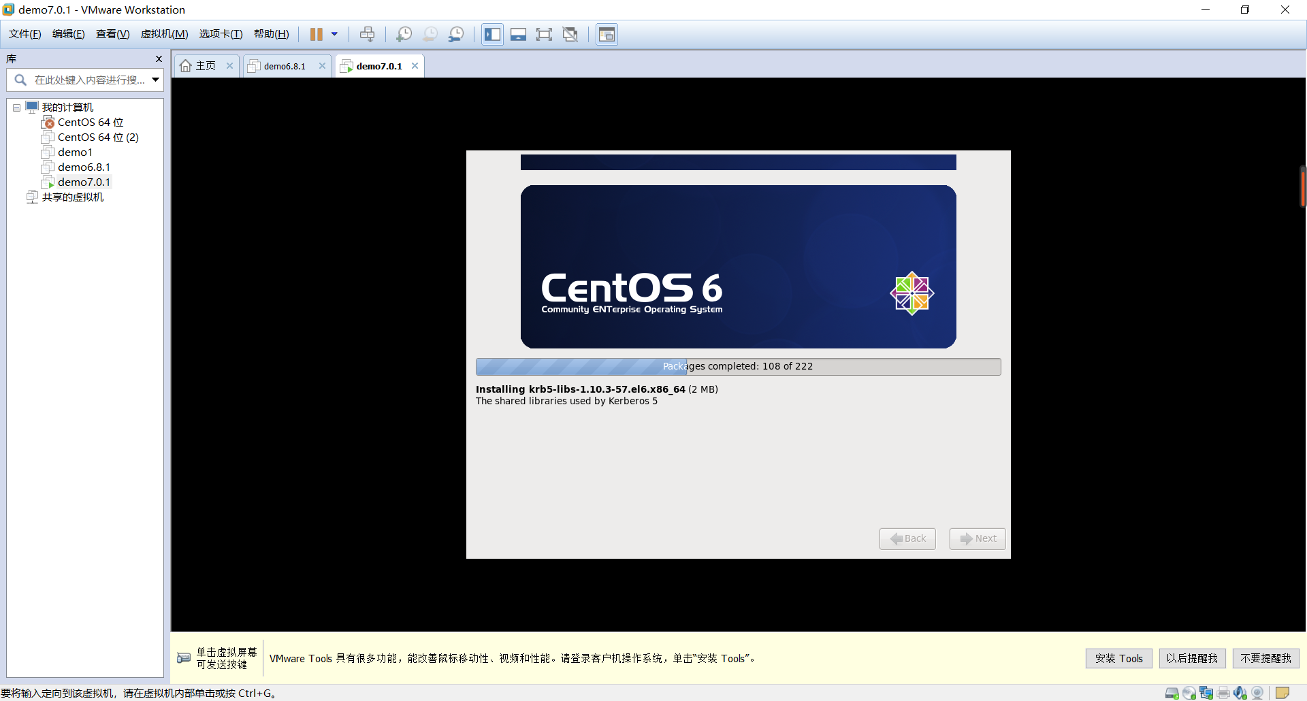
Task: Open the 虚拟机(M) menu
Action: tap(165, 34)
